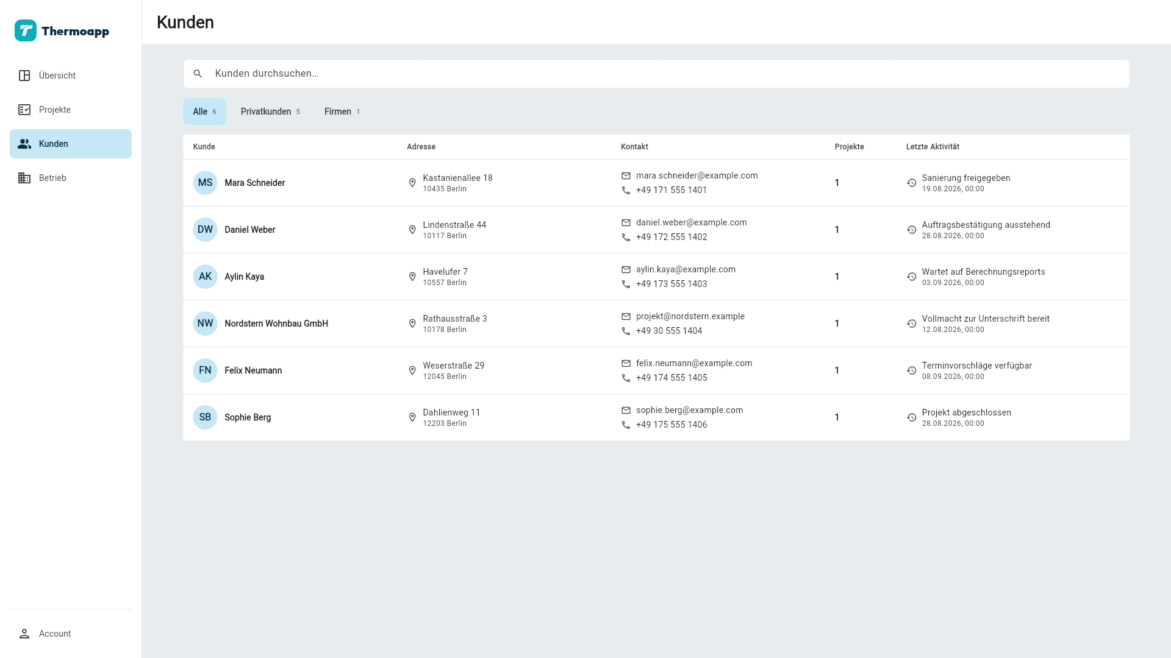Click phone icon beside +49 173 555 1403
Viewport: 1171px width, 658px height.
[626, 284]
